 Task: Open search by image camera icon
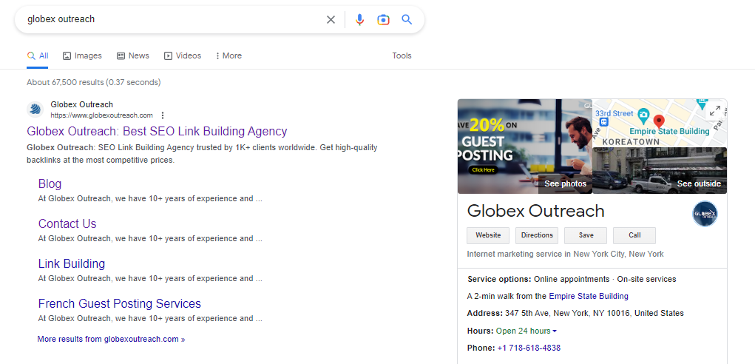point(383,20)
